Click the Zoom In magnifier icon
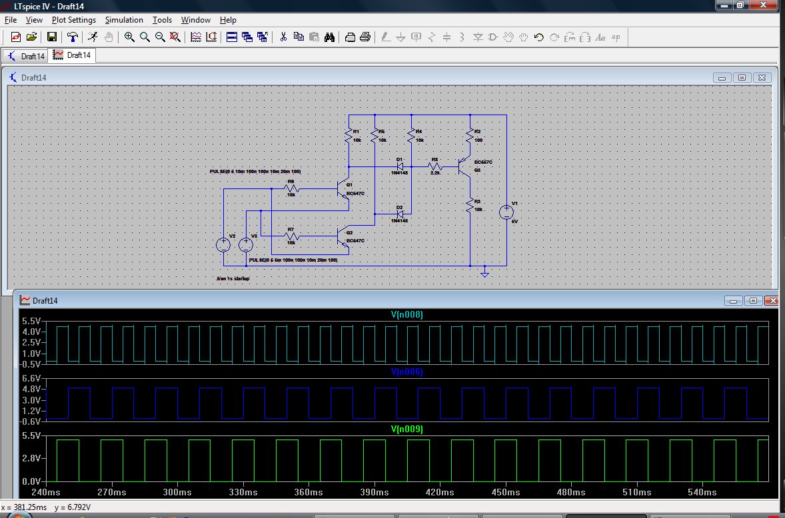785x518 pixels. [x=129, y=37]
